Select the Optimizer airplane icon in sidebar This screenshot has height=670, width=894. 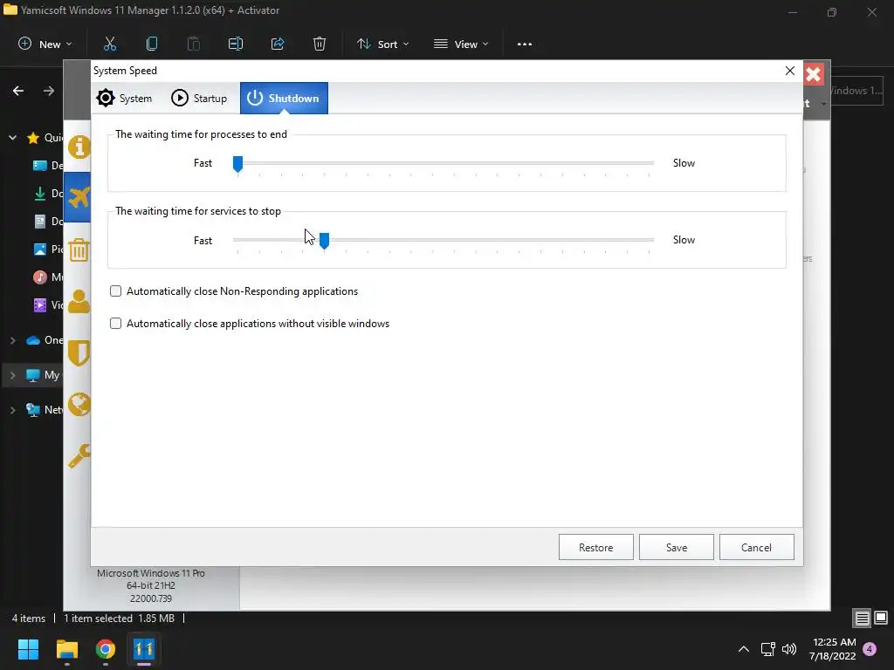79,197
